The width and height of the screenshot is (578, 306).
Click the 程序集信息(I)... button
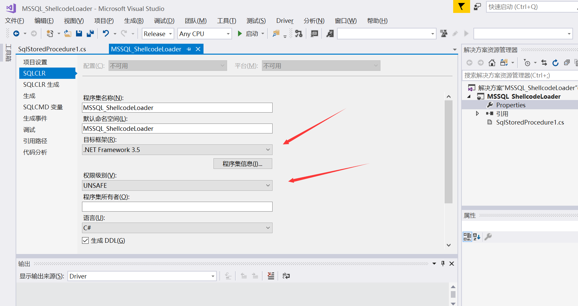[x=243, y=164]
